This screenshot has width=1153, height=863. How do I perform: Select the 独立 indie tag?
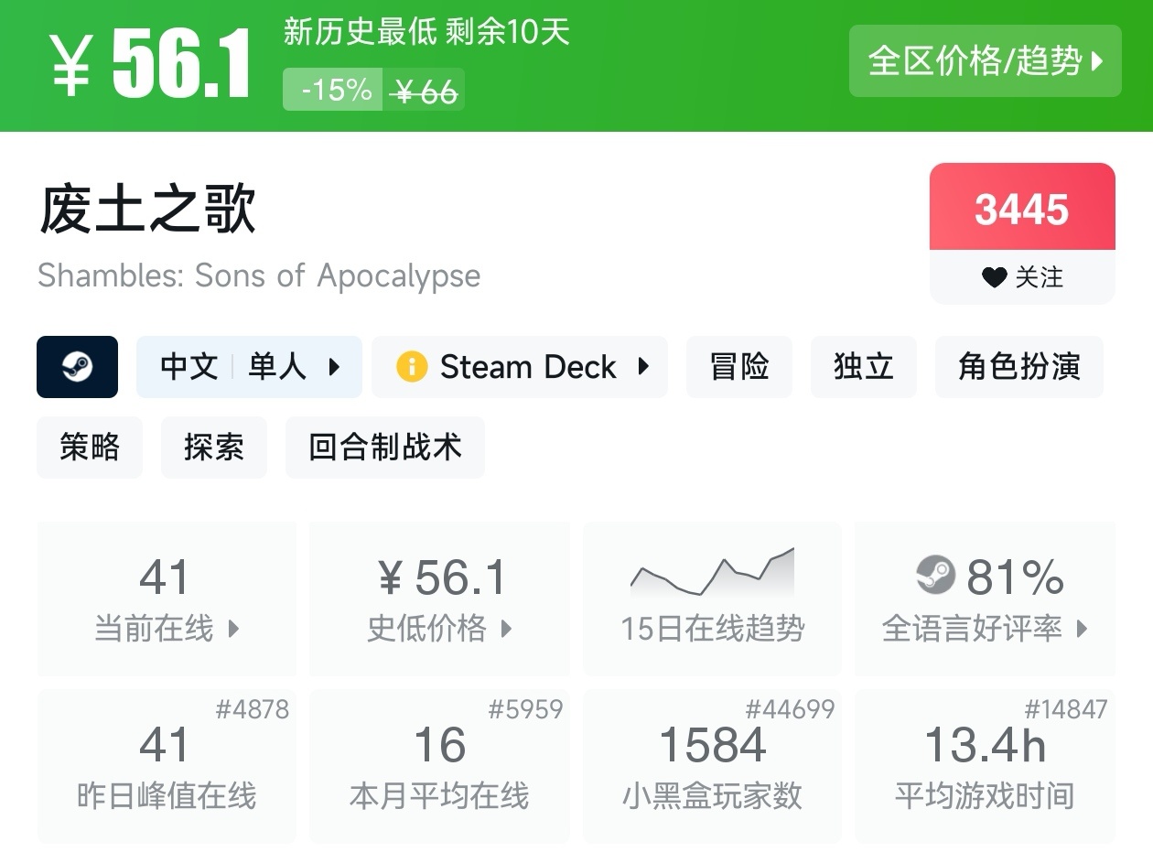pos(863,367)
